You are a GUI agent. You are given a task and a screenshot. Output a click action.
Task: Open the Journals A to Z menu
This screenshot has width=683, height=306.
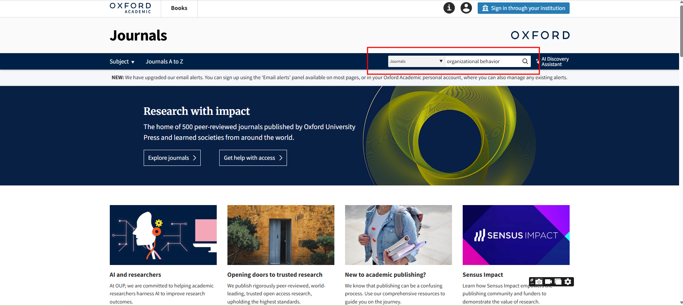164,62
